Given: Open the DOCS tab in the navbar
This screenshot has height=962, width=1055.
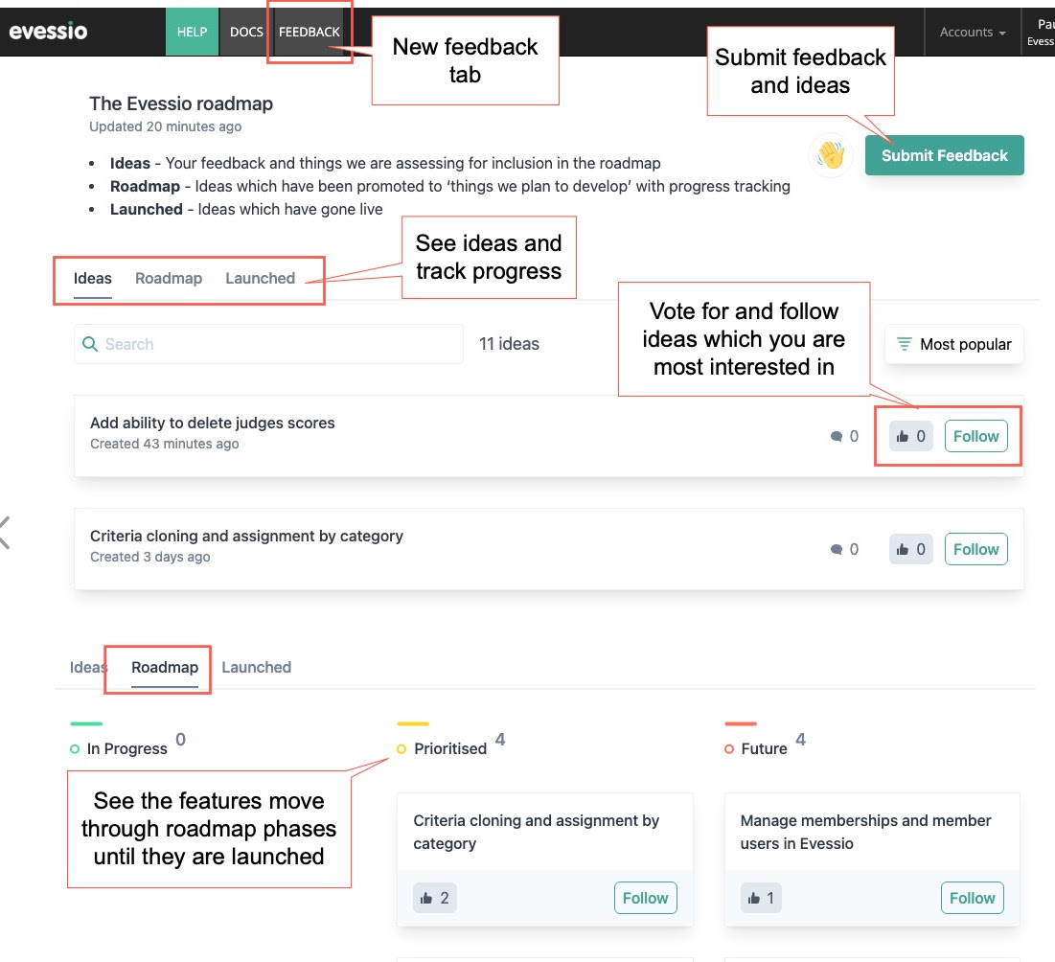Looking at the screenshot, I should pyautogui.click(x=246, y=32).
